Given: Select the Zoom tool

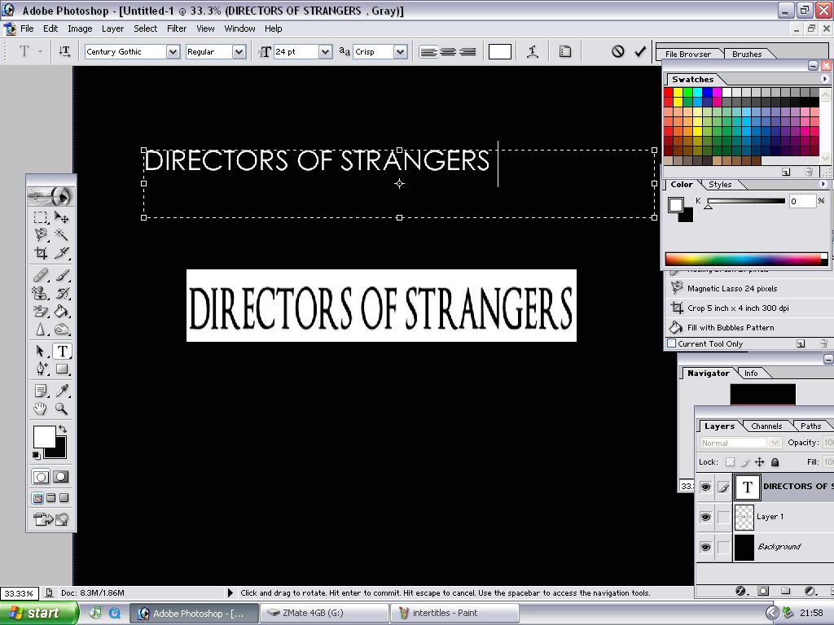Looking at the screenshot, I should pos(62,409).
